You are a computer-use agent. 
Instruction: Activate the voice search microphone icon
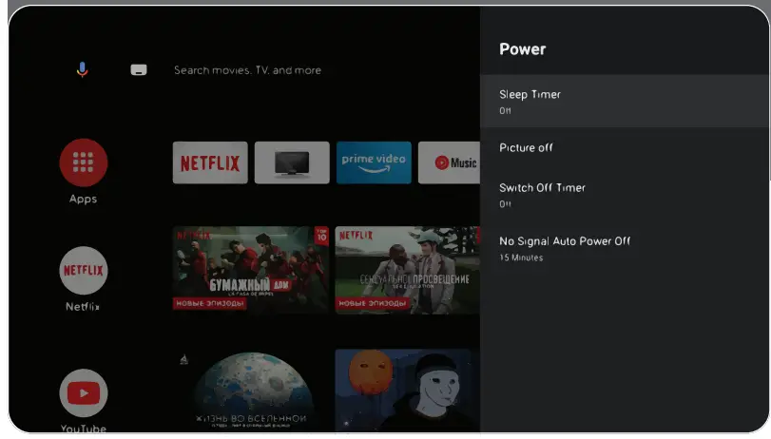pyautogui.click(x=82, y=69)
